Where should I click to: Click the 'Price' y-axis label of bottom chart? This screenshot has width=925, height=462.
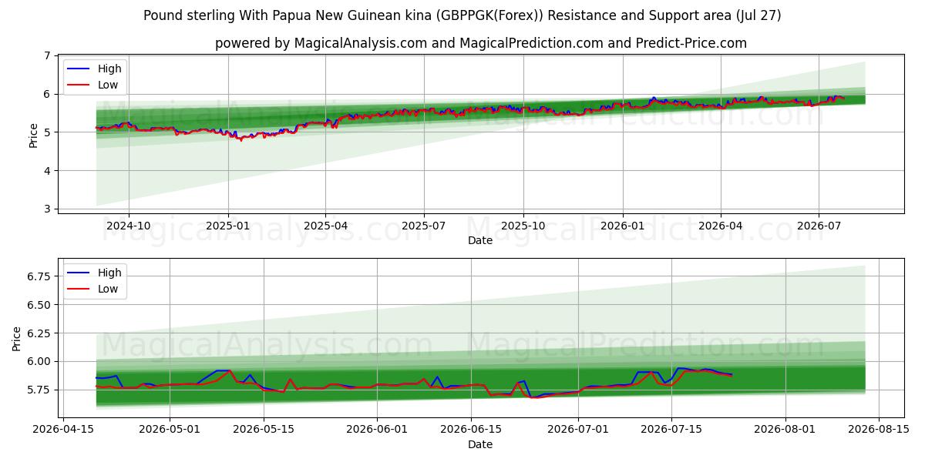[17, 339]
